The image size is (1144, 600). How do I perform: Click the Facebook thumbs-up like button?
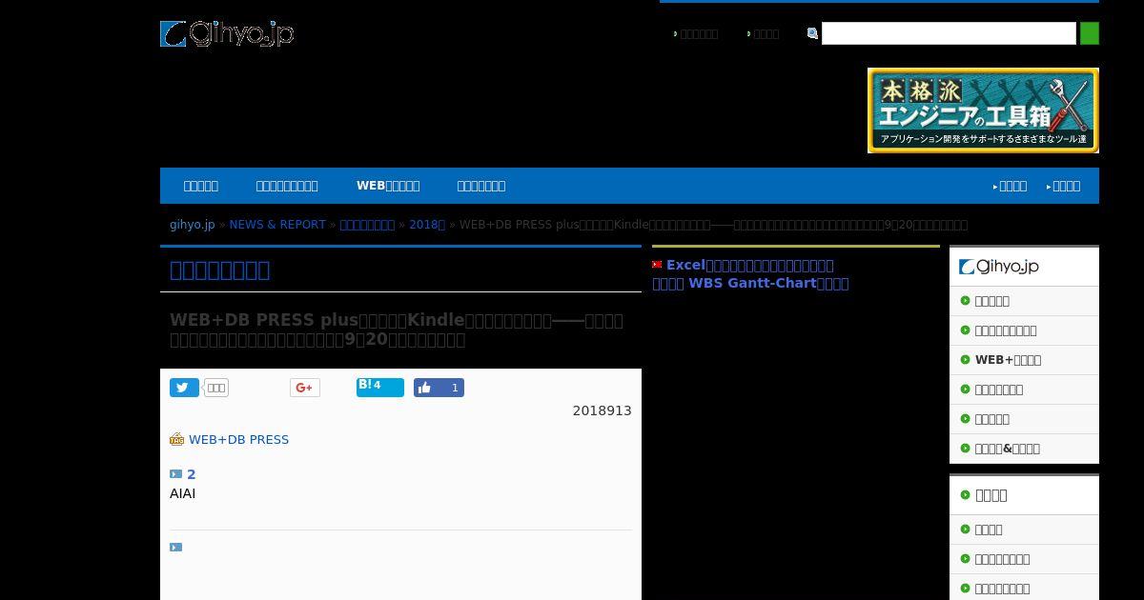439,388
